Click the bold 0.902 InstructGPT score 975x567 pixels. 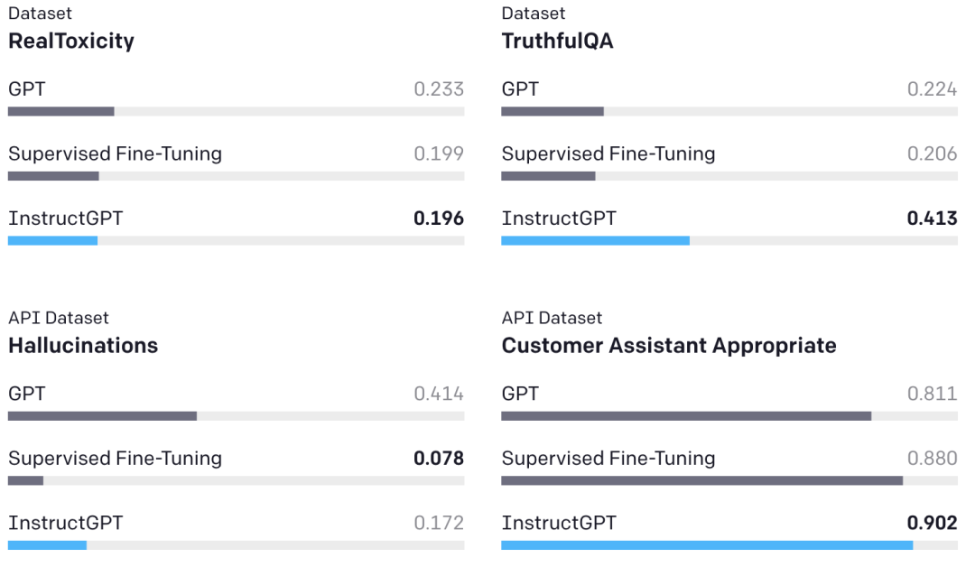click(x=933, y=523)
